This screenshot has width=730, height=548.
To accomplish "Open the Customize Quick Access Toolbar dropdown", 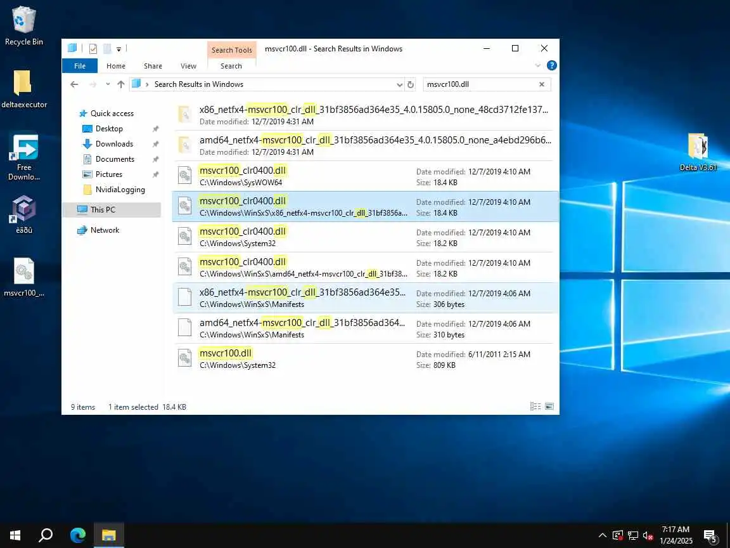I will pyautogui.click(x=118, y=49).
